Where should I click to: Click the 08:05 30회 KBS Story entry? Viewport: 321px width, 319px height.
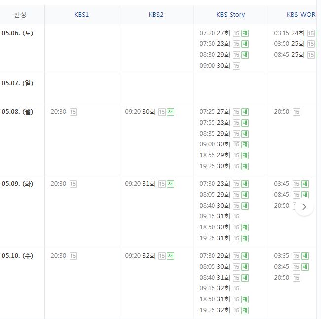(224, 267)
